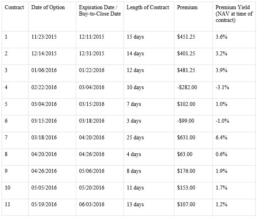Click the expiration date 12/31/2015
Screen dimensions: 257x217
tap(91, 54)
